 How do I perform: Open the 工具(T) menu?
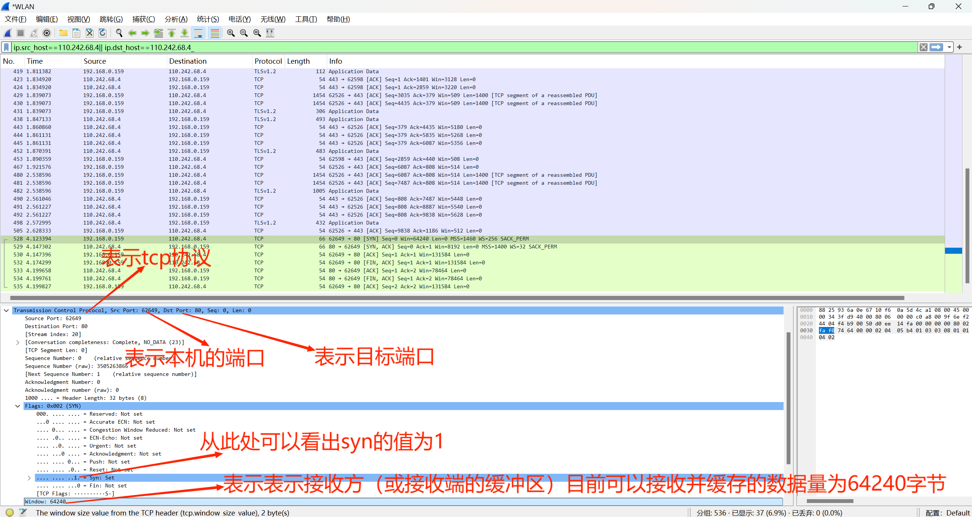pos(306,19)
